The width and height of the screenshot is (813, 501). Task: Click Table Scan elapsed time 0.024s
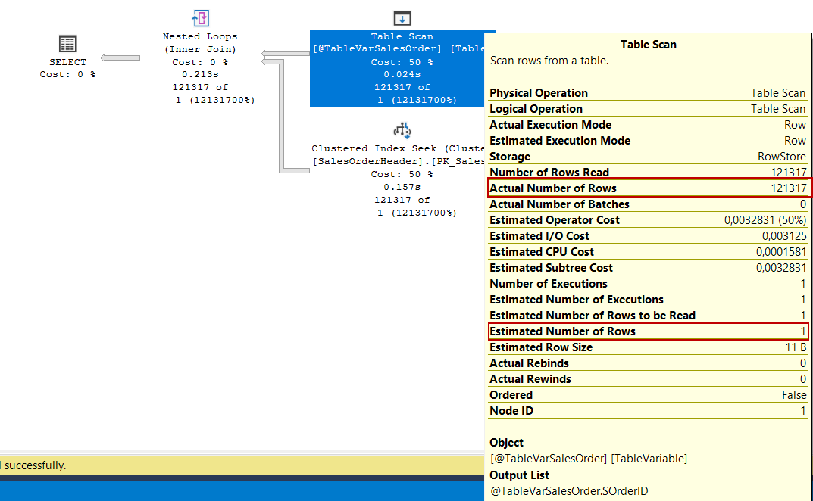[402, 74]
